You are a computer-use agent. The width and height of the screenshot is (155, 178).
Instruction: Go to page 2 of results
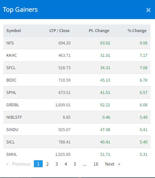(47, 164)
